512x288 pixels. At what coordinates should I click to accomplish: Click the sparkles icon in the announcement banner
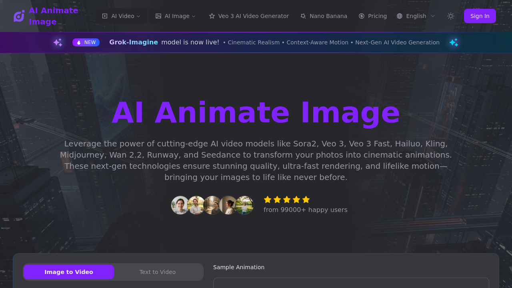click(58, 42)
